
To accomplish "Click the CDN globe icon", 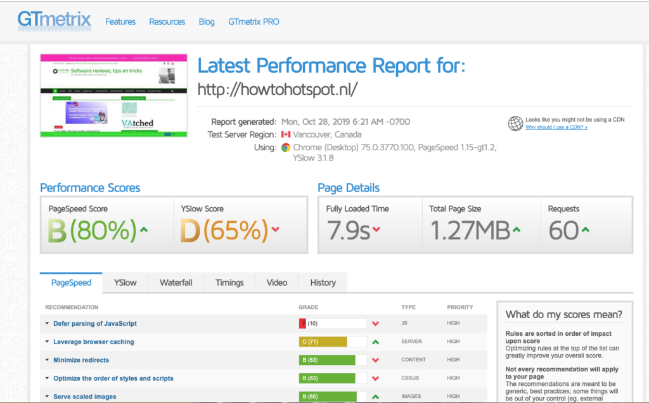I will (515, 124).
